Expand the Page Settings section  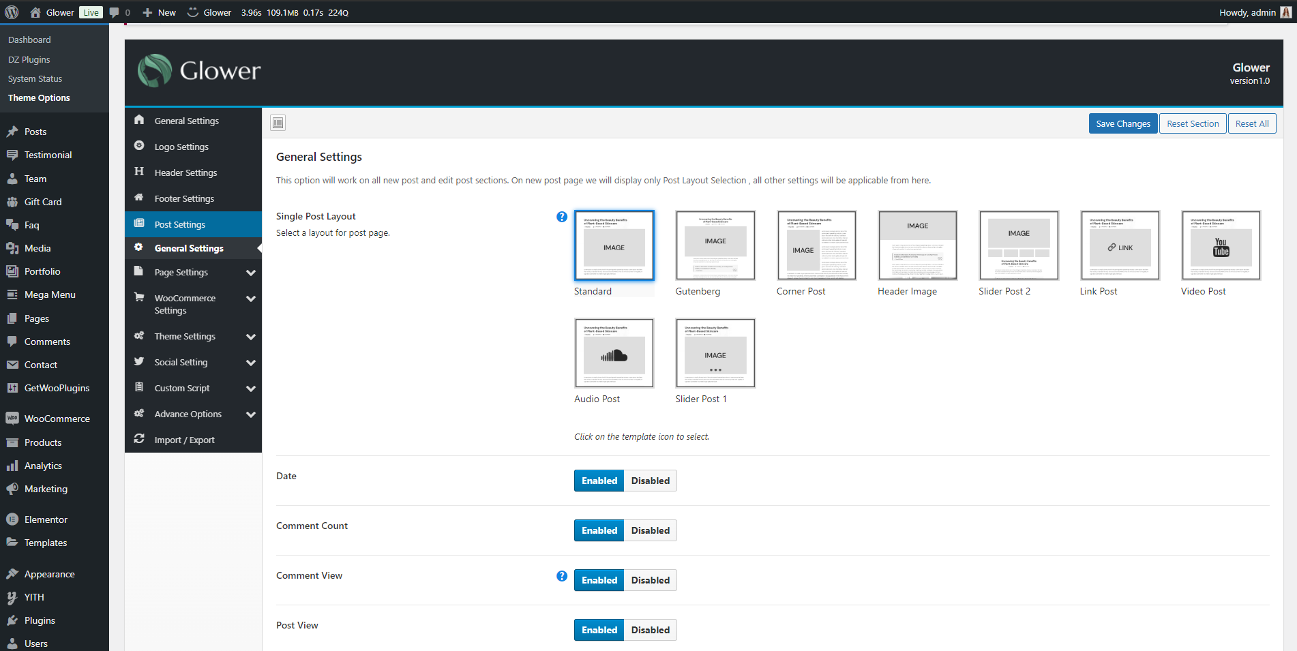pyautogui.click(x=251, y=273)
